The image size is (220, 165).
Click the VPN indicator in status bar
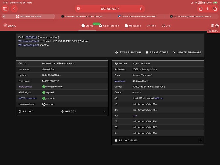coord(200,3)
